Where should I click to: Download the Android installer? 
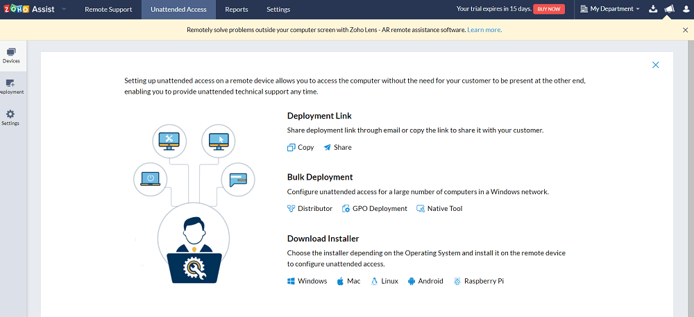pos(425,281)
